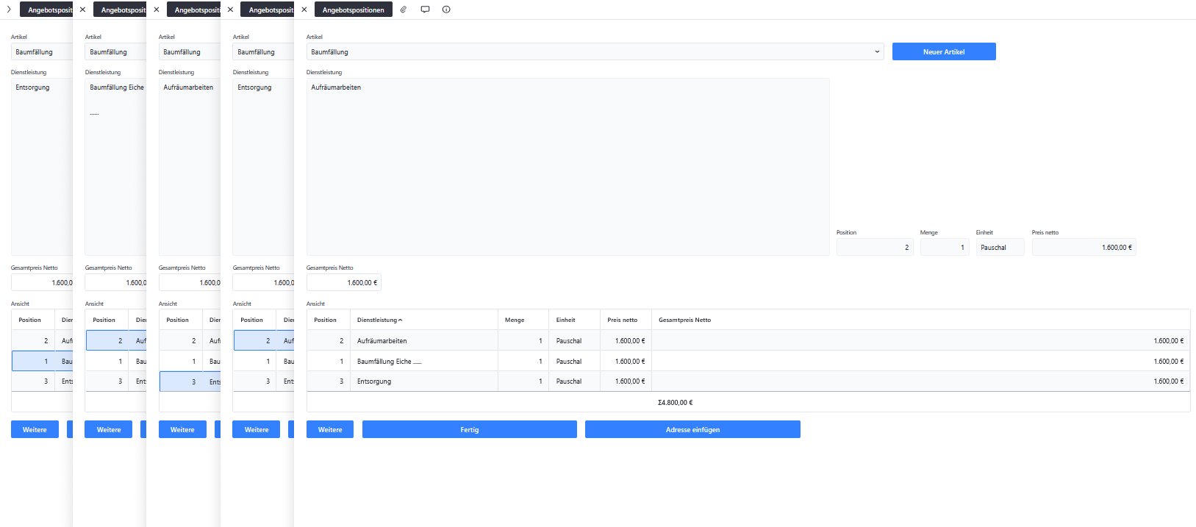Open the Artikel Baumfällung dropdown arrow

(877, 51)
